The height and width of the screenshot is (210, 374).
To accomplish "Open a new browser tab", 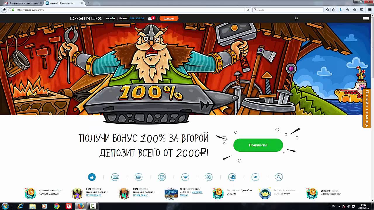I will click(x=88, y=3).
